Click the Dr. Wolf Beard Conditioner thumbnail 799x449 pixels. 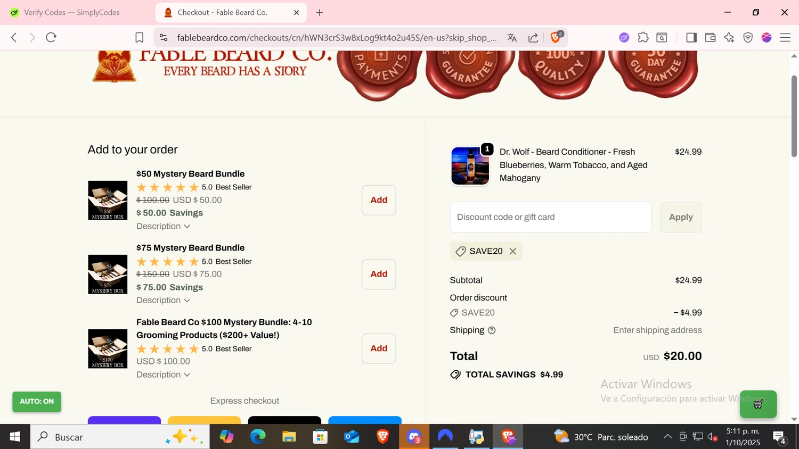[470, 166]
